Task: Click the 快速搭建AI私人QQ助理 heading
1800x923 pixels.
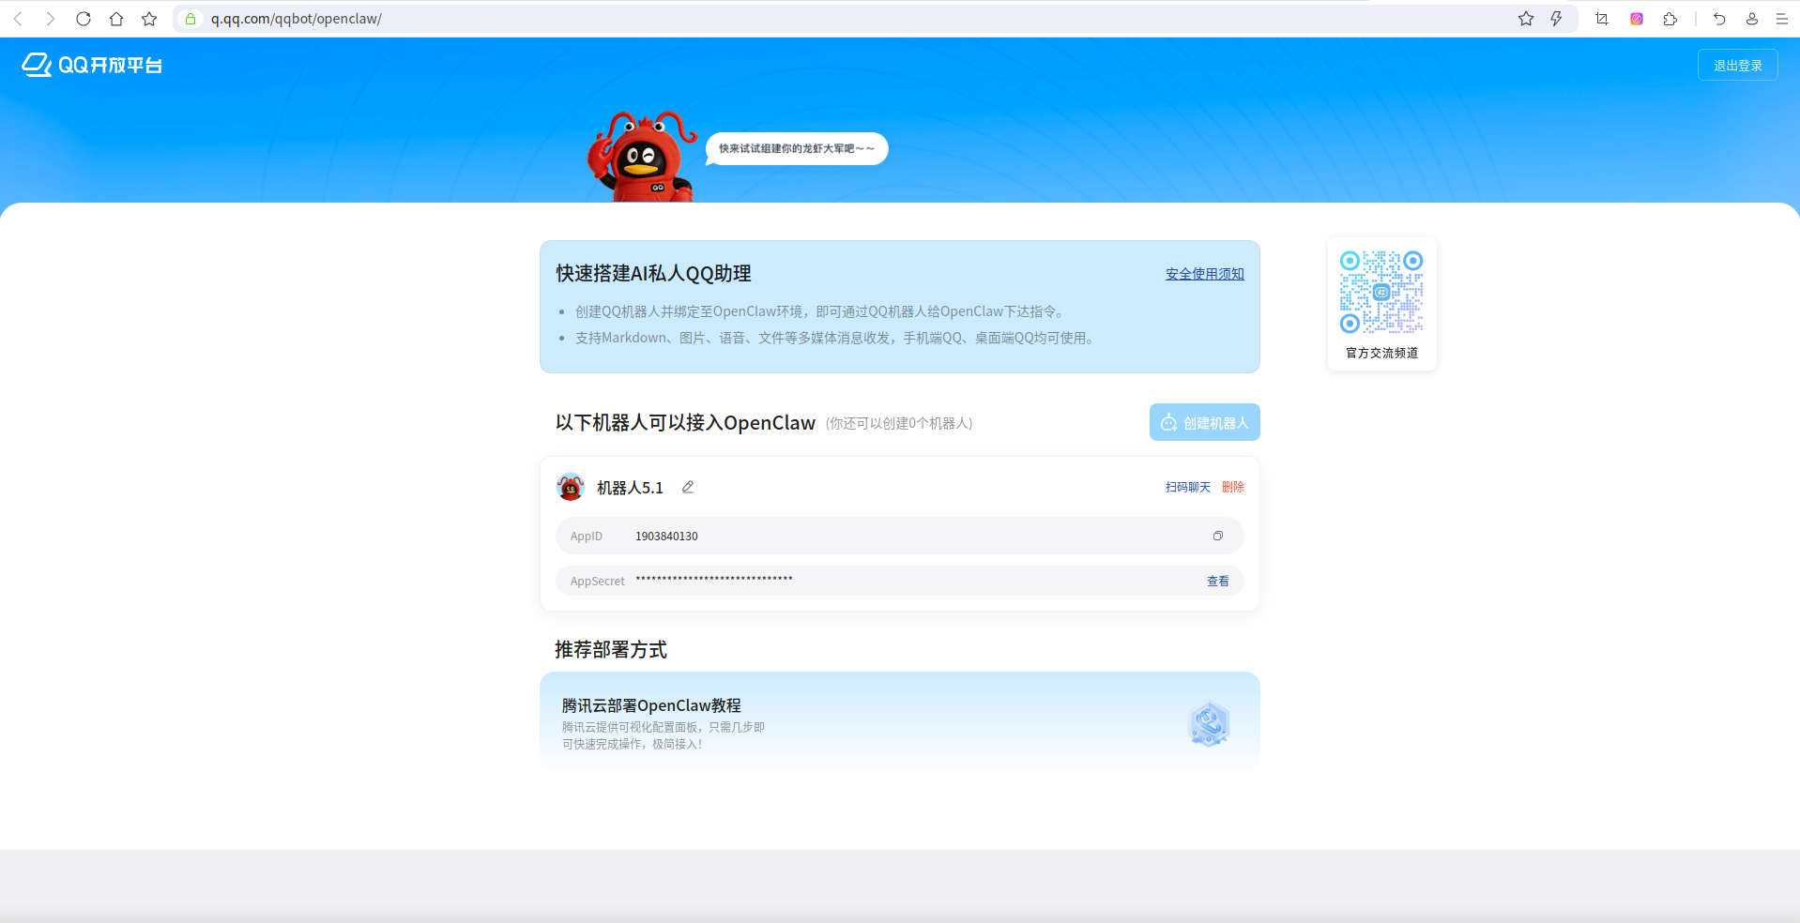Action: (653, 273)
